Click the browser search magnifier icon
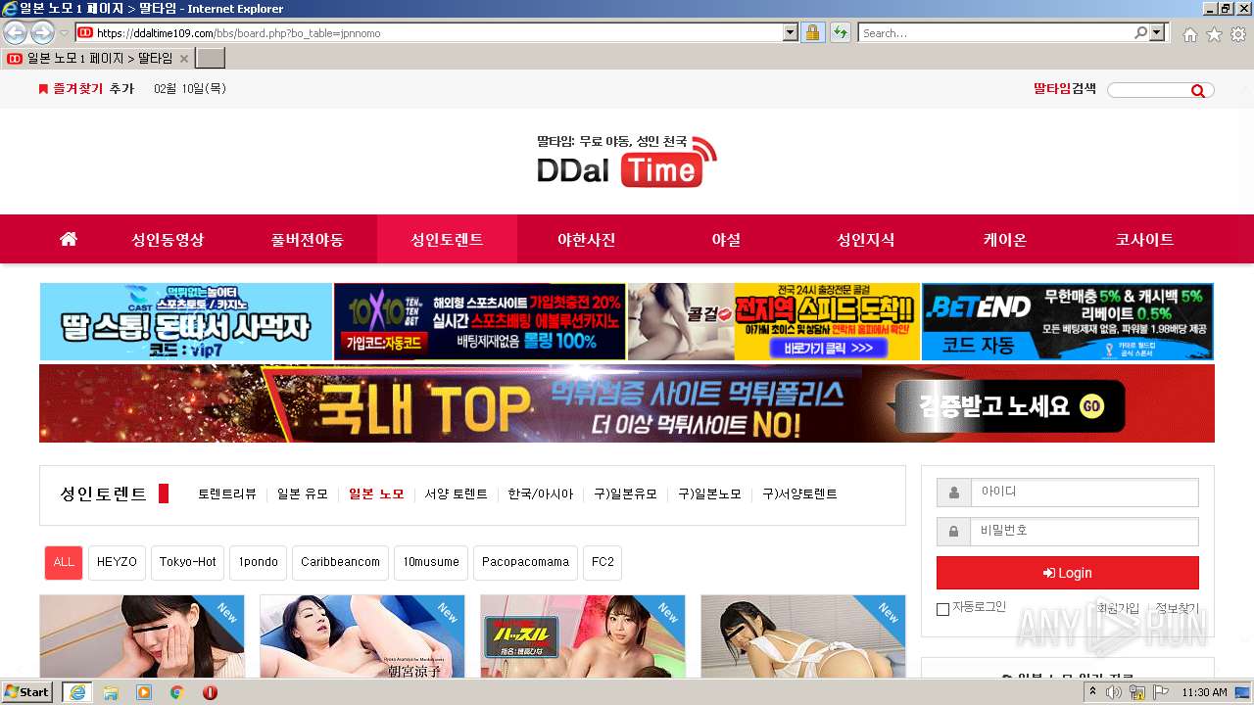Viewport: 1254px width, 705px height. click(x=1140, y=32)
